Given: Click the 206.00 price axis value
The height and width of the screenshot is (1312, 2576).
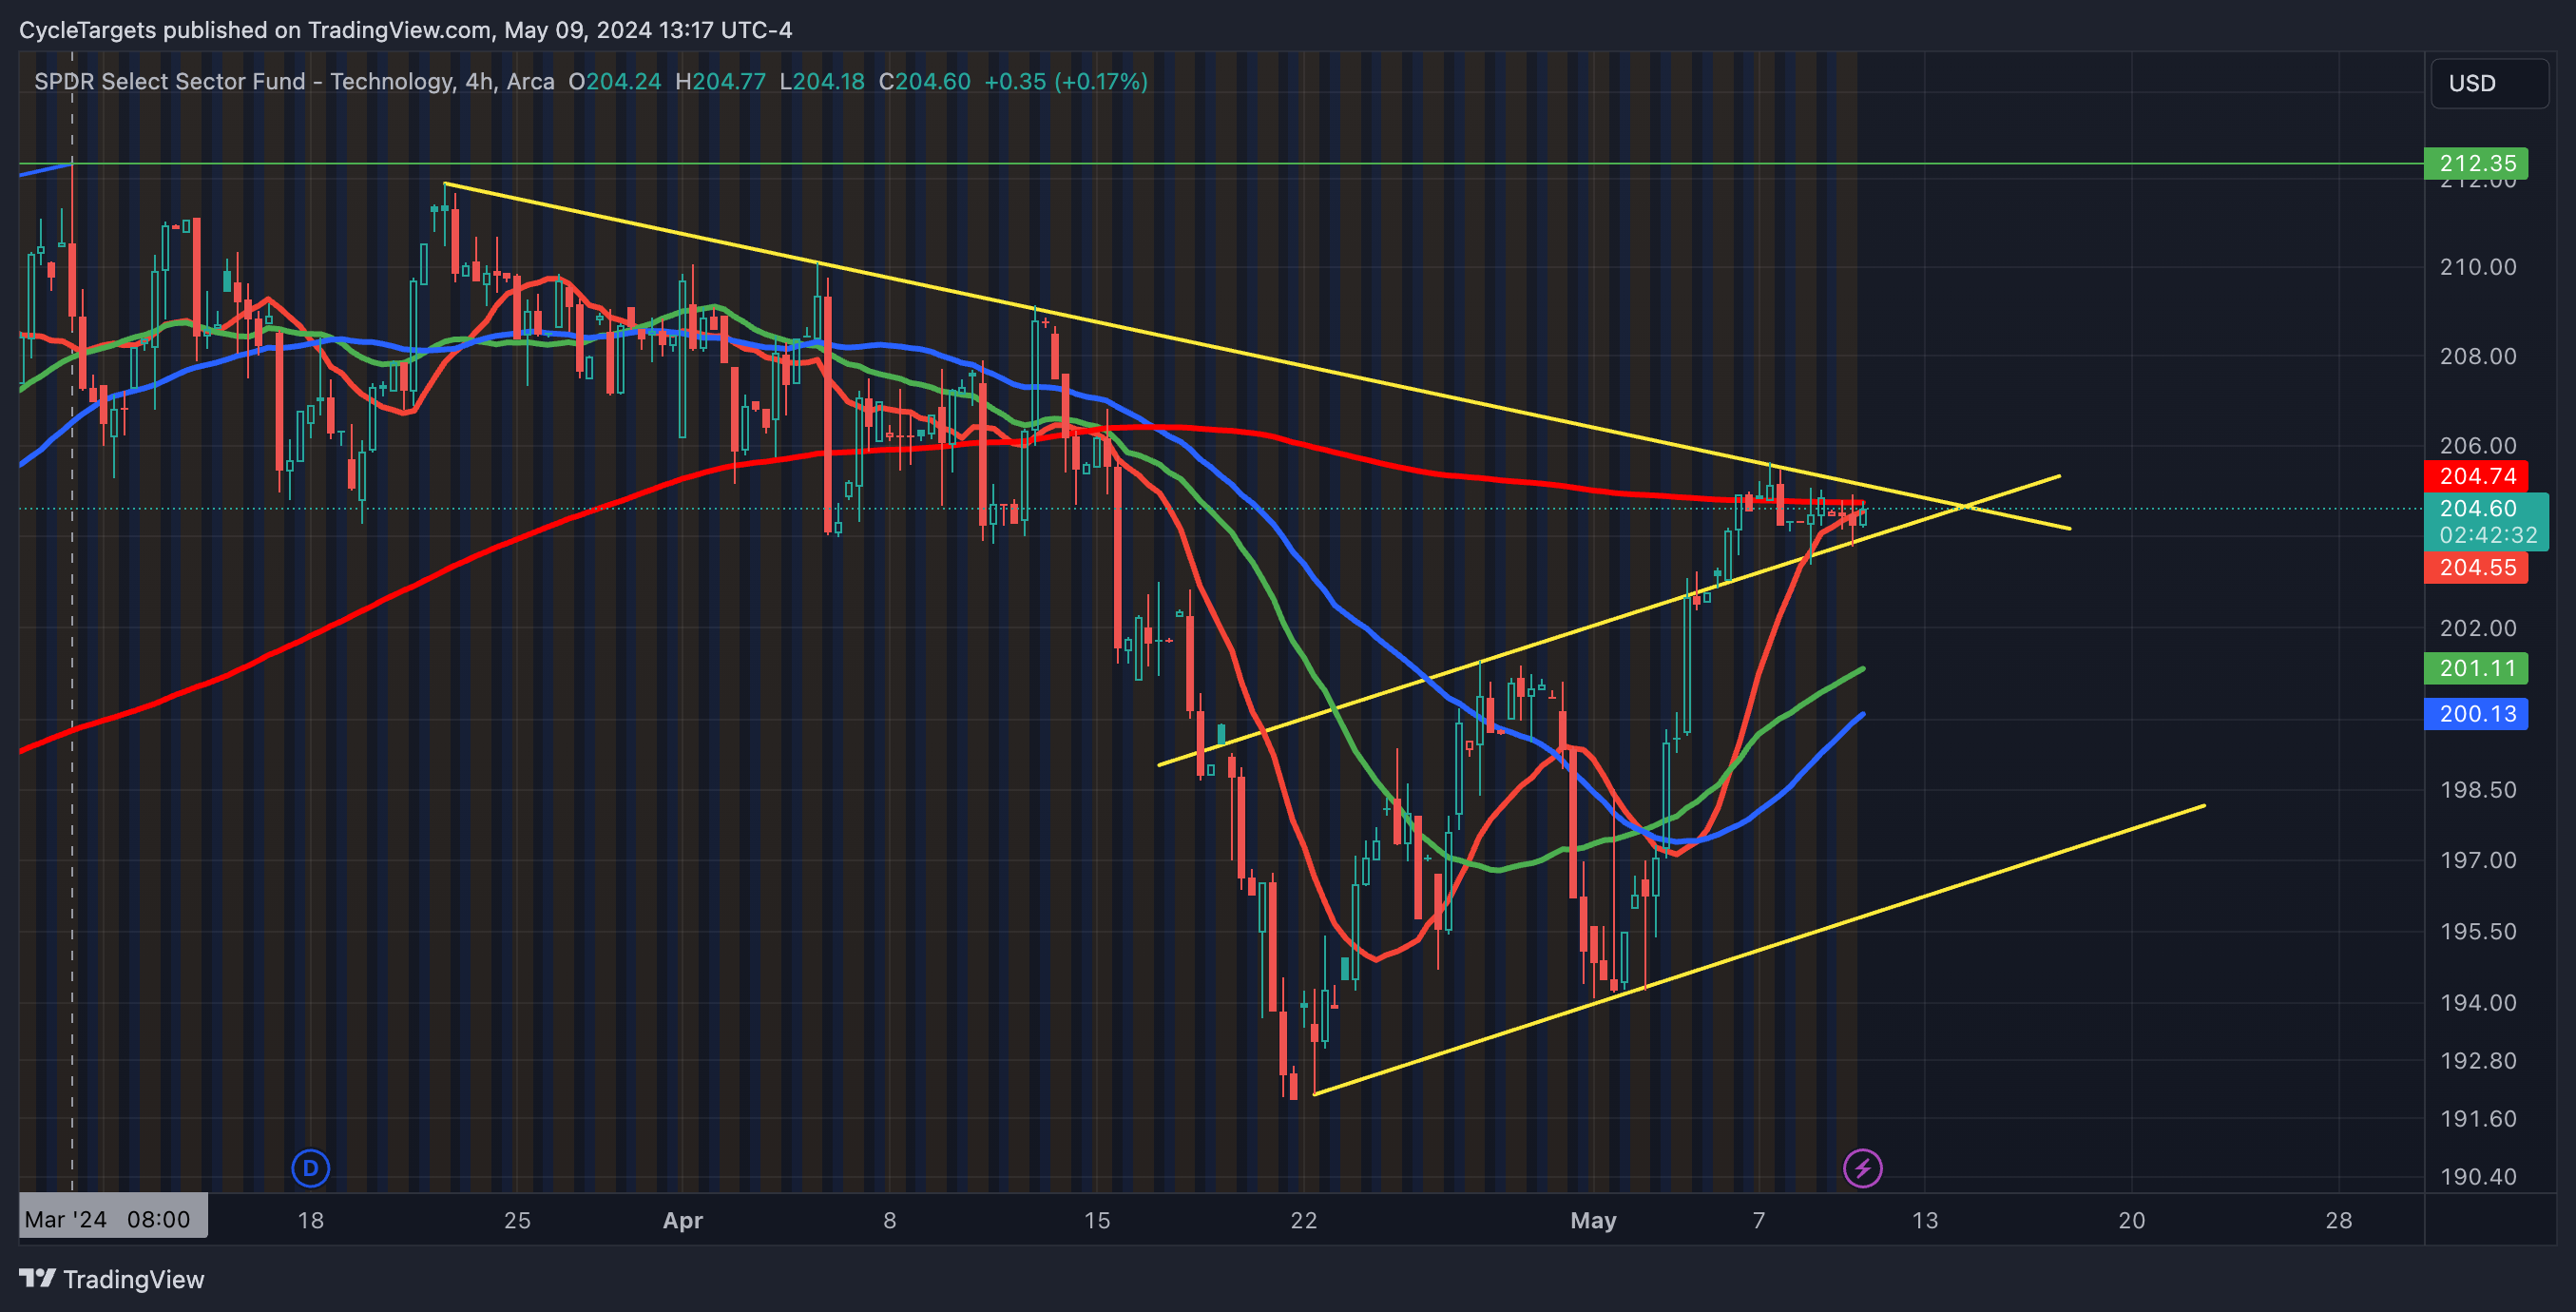Looking at the screenshot, I should (x=2478, y=445).
